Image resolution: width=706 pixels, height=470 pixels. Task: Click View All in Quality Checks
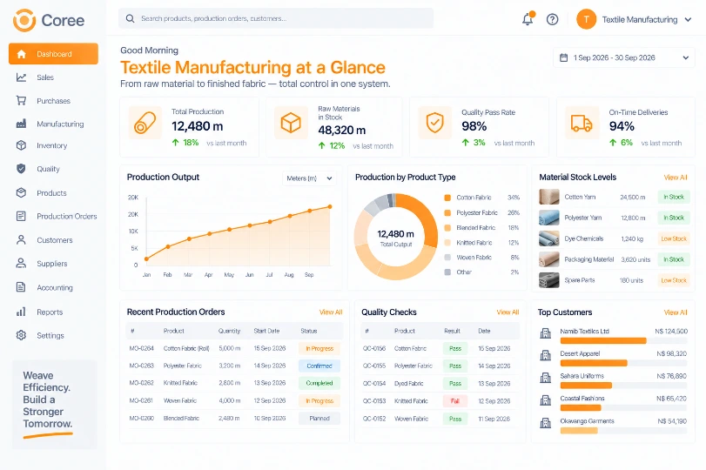(x=508, y=312)
